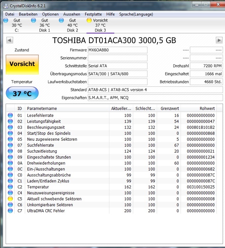Image resolution: width=225 pixels, height=248 pixels.
Task: Open the Bearbeiten menu
Action: click(28, 14)
